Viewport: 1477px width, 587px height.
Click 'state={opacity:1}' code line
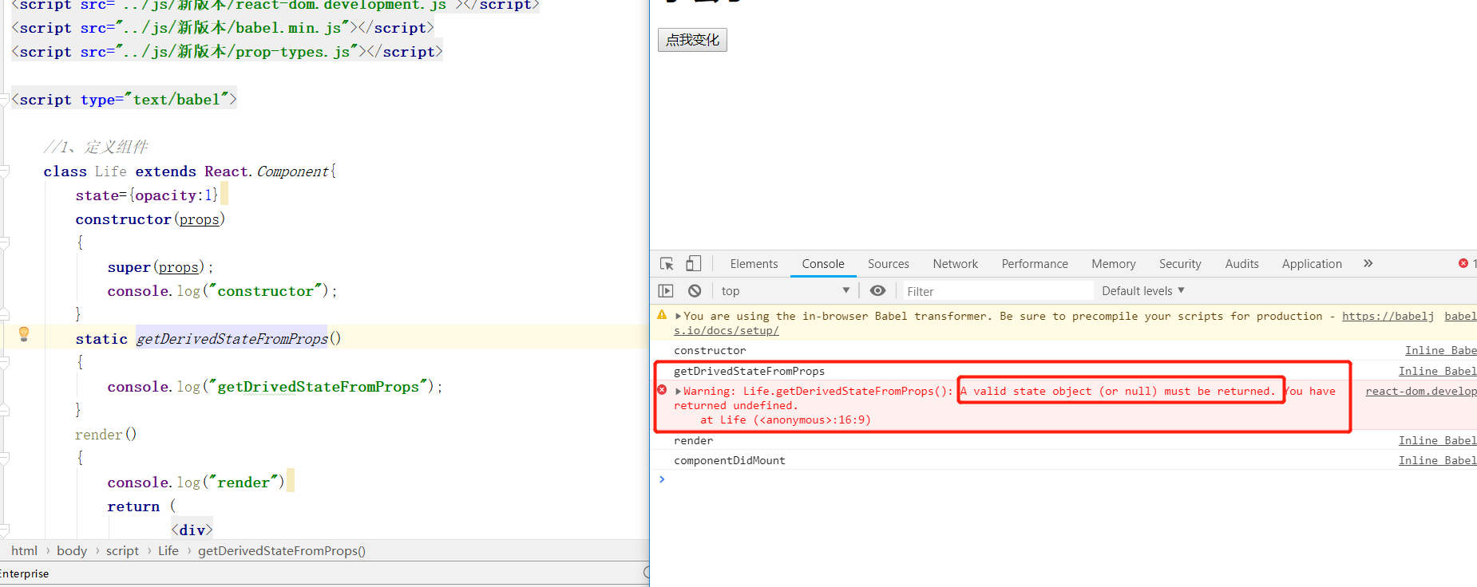pos(147,195)
